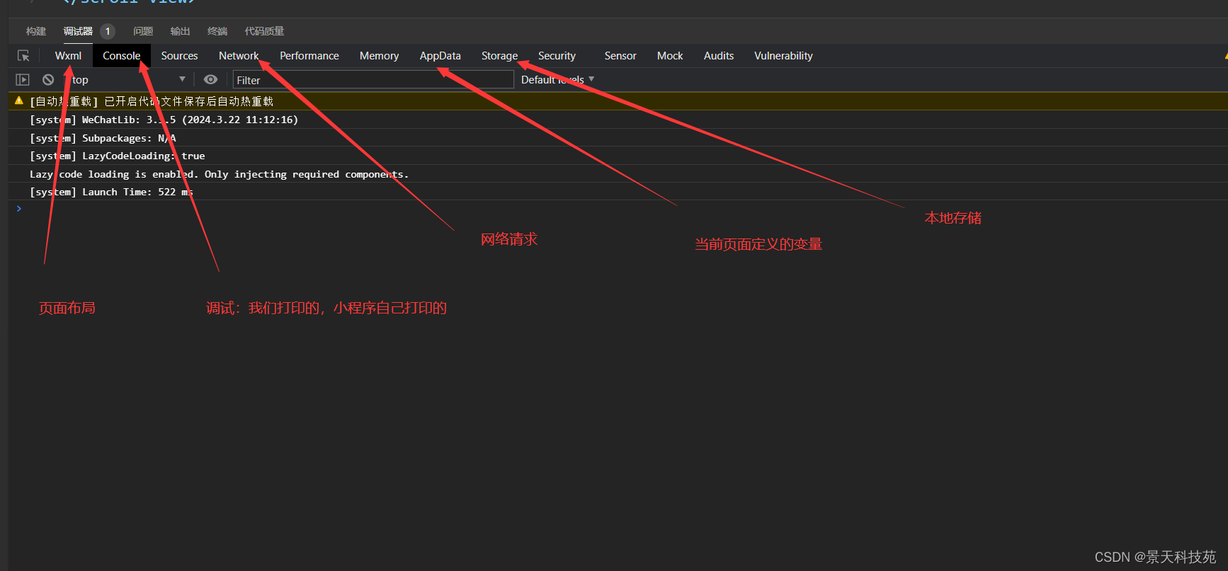The width and height of the screenshot is (1228, 571).
Task: Switch to the 构建 panel tab
Action: pyautogui.click(x=36, y=31)
